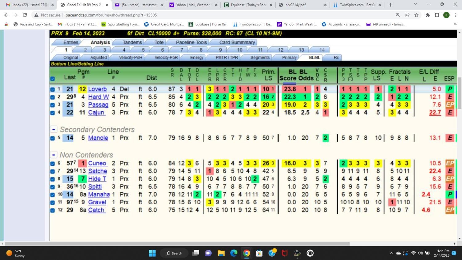Show more bookmarks with the chevron
The height and width of the screenshot is (260, 462).
point(455,24)
